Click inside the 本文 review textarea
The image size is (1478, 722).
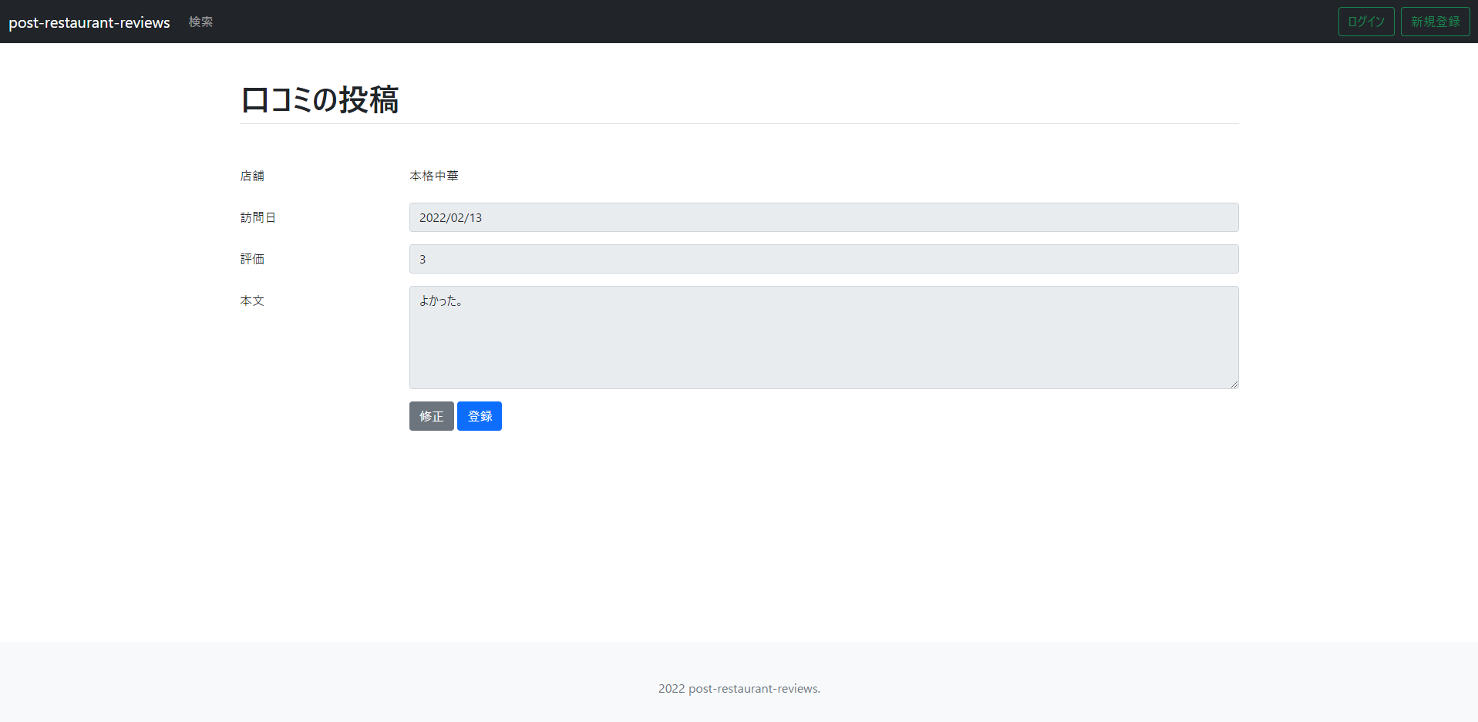point(823,337)
